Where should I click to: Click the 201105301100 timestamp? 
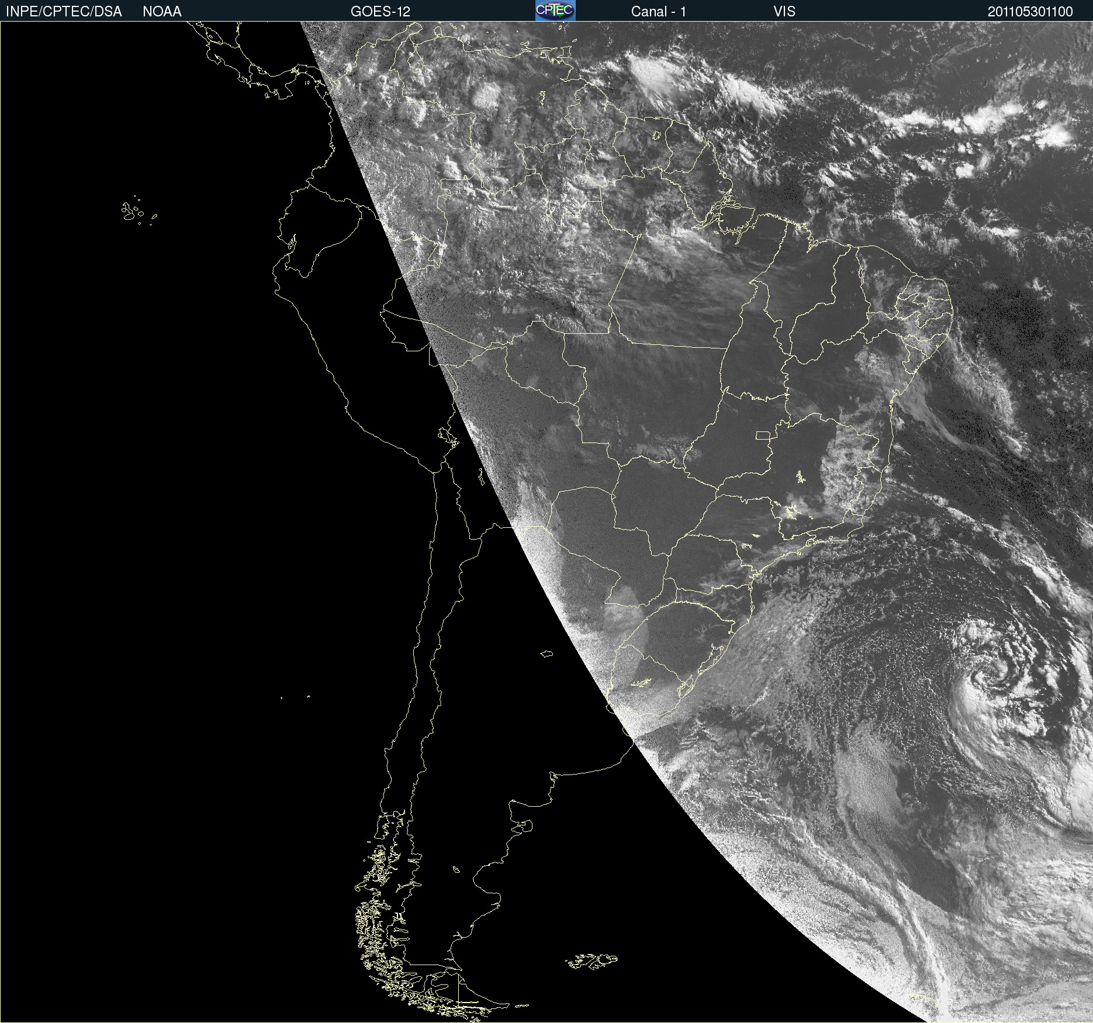click(x=1030, y=12)
